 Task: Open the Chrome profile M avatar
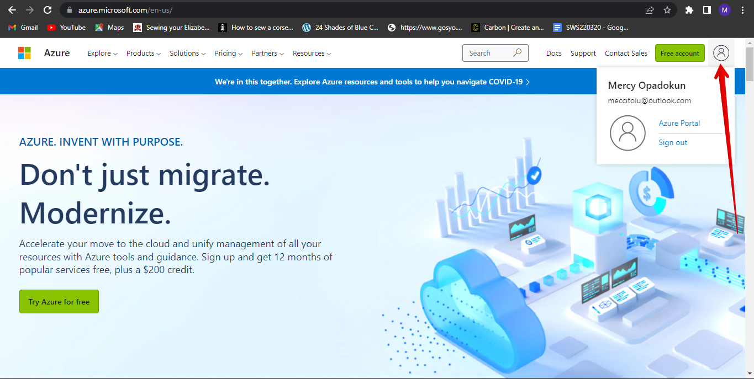tap(725, 10)
